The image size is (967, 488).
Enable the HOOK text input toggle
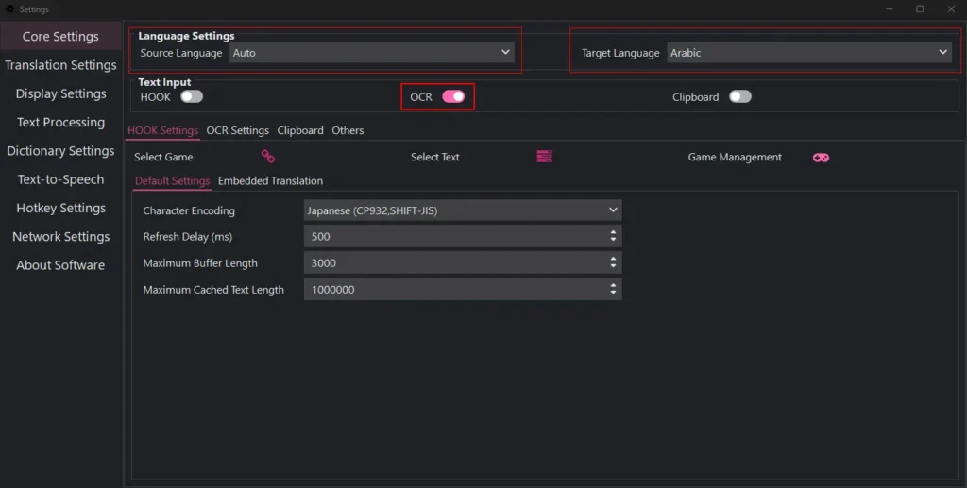pyautogui.click(x=191, y=96)
